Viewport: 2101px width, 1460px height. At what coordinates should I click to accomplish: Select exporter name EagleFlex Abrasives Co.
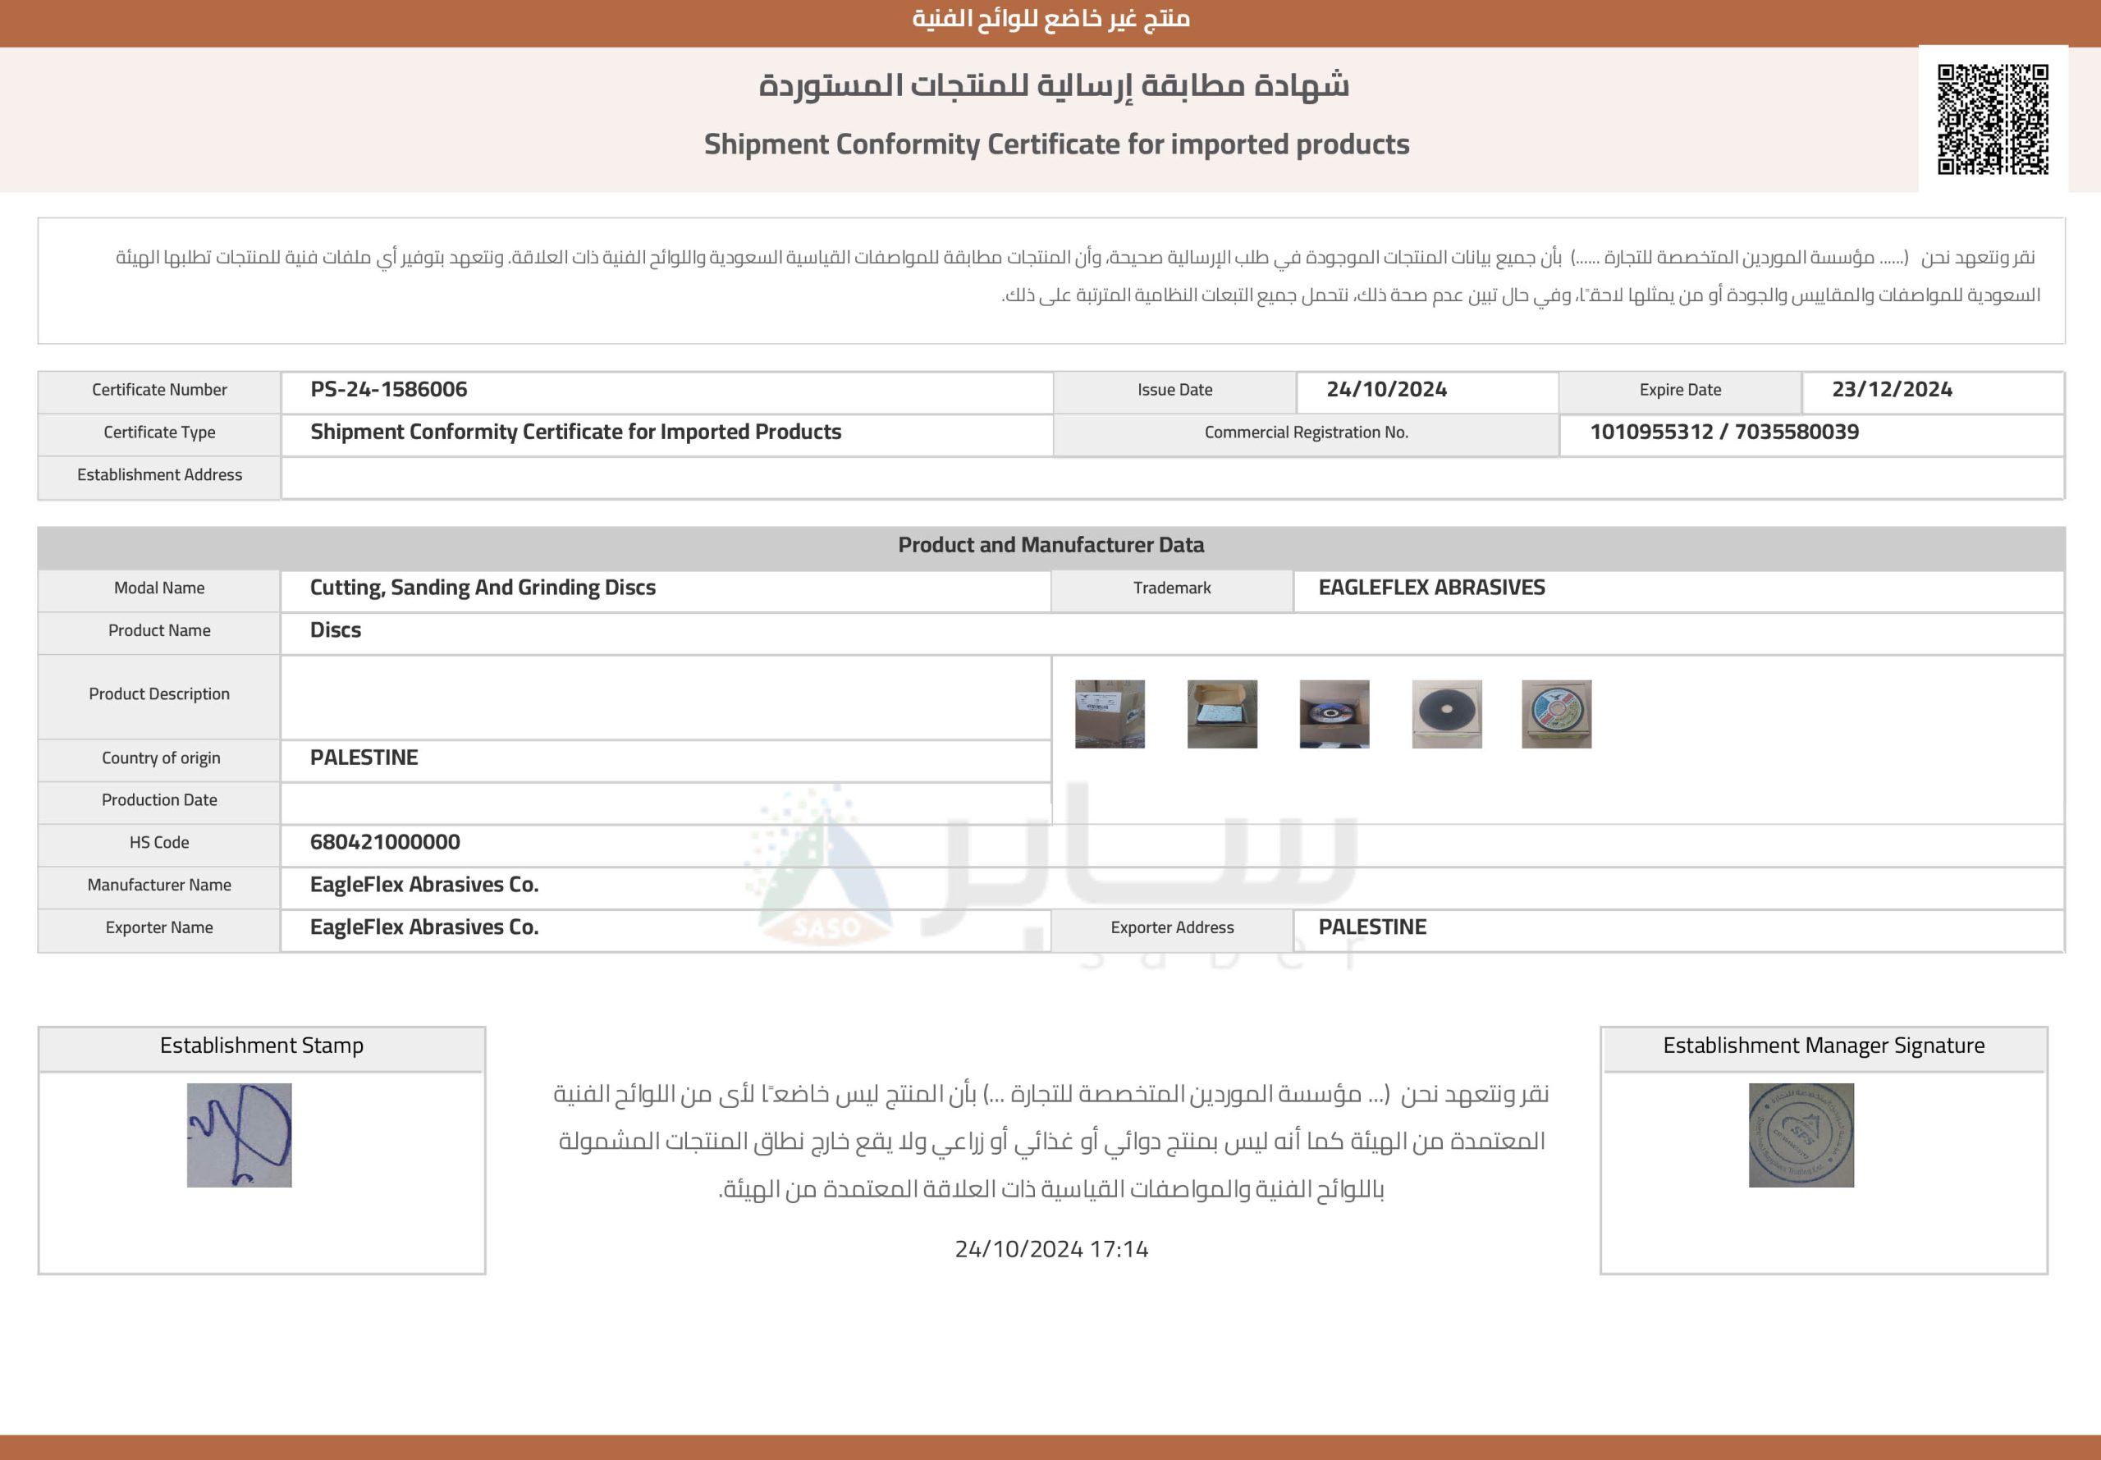(x=424, y=927)
